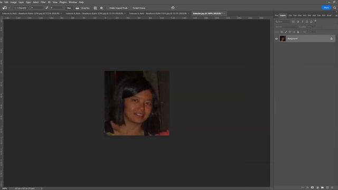Open the Help menu
The width and height of the screenshot is (338, 190).
(x=81, y=2)
